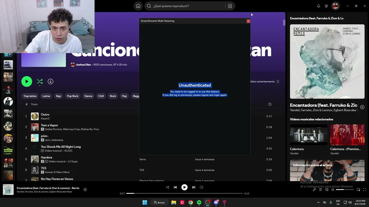Select the 'Pop' filter chip
The height and width of the screenshot is (207, 369).
pyautogui.click(x=124, y=96)
